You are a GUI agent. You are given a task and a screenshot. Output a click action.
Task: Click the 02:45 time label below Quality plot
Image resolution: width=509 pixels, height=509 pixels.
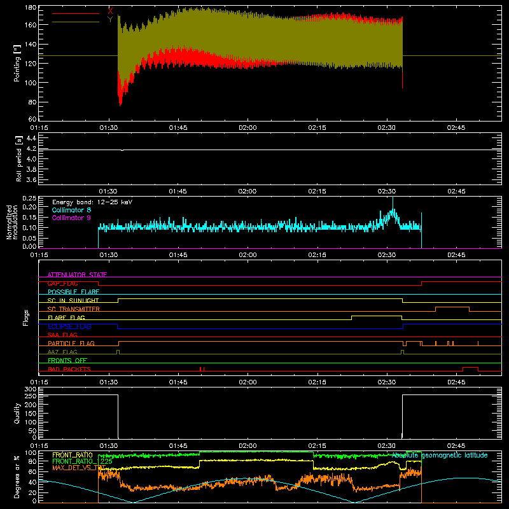[456, 446]
